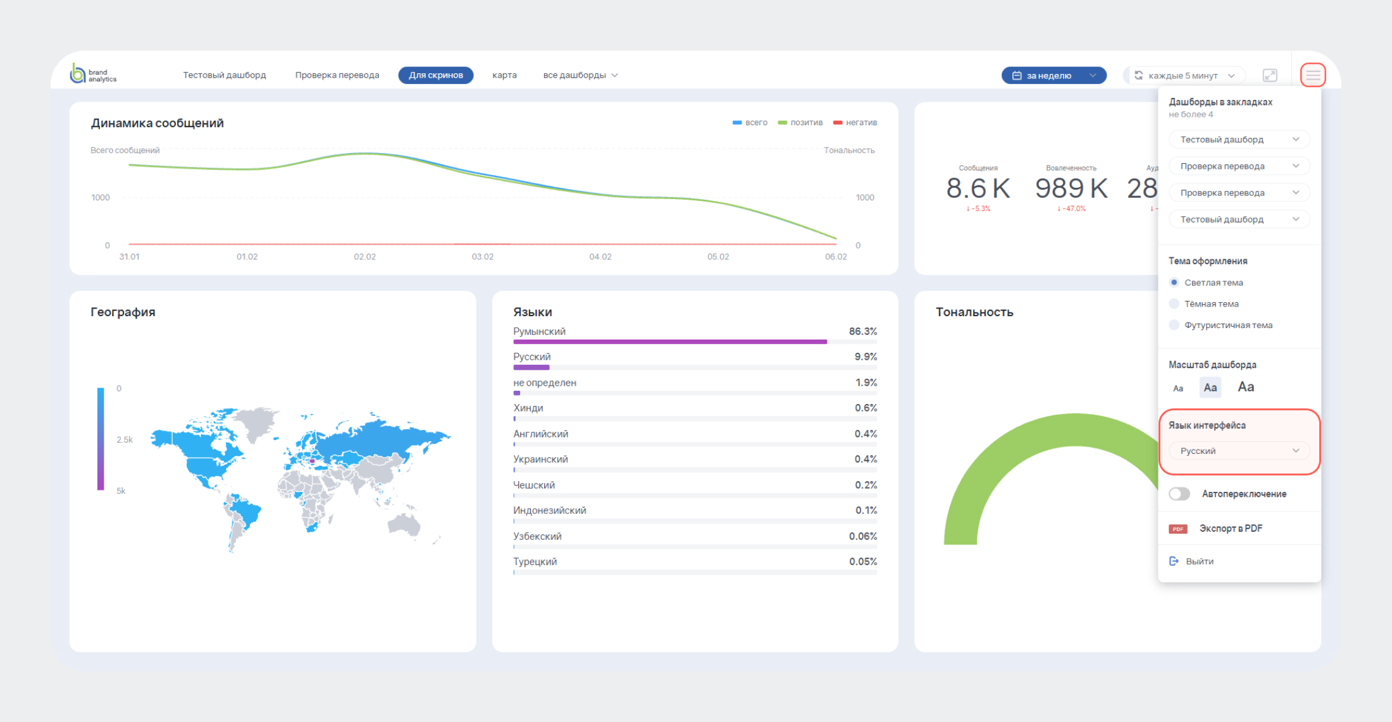Open the карта dashboard tab
The width and height of the screenshot is (1392, 722).
pos(504,75)
